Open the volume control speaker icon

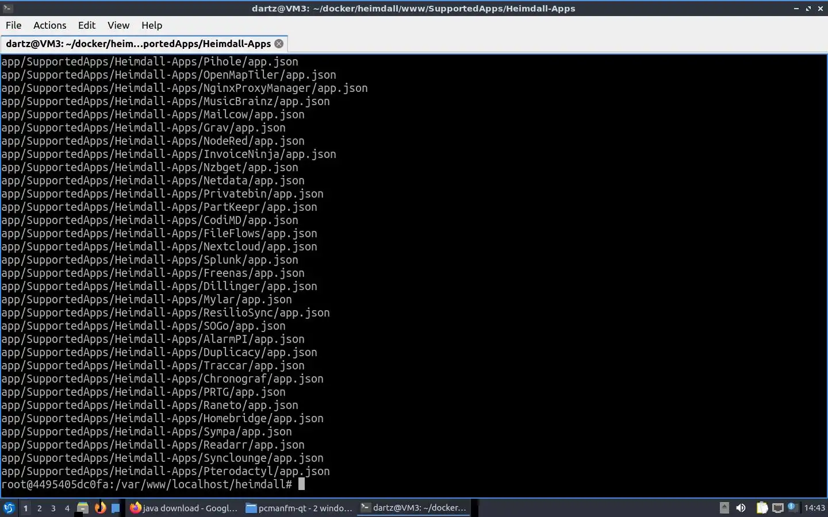(x=741, y=508)
